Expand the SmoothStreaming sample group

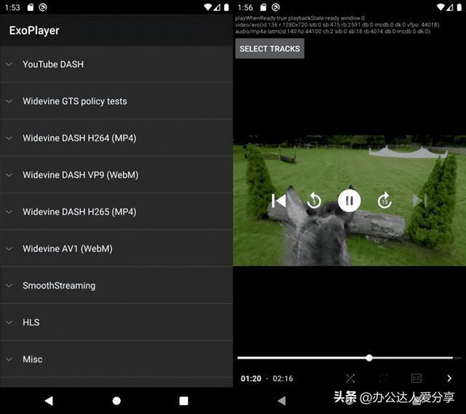point(58,286)
